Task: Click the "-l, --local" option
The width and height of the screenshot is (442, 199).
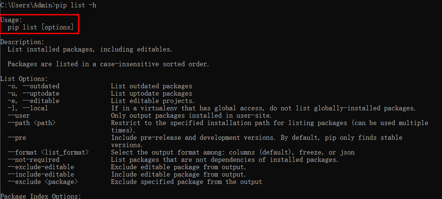Action: (x=28, y=108)
